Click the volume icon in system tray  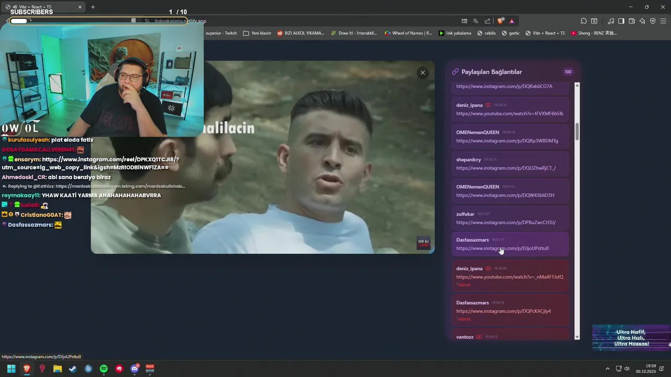tap(627, 369)
